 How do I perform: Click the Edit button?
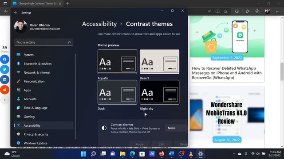click(x=162, y=144)
